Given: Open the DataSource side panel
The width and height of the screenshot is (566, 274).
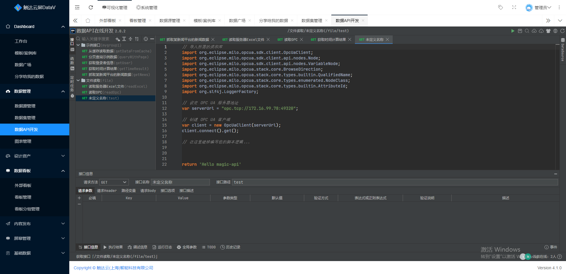Looking at the screenshot, I should click(x=563, y=49).
